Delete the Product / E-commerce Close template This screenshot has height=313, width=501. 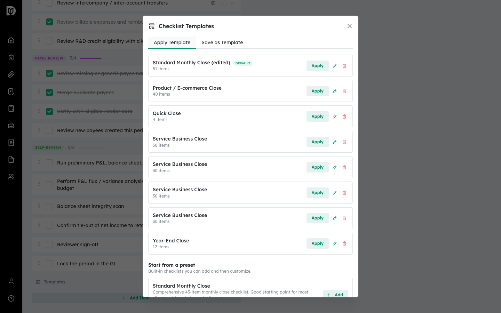coord(344,91)
